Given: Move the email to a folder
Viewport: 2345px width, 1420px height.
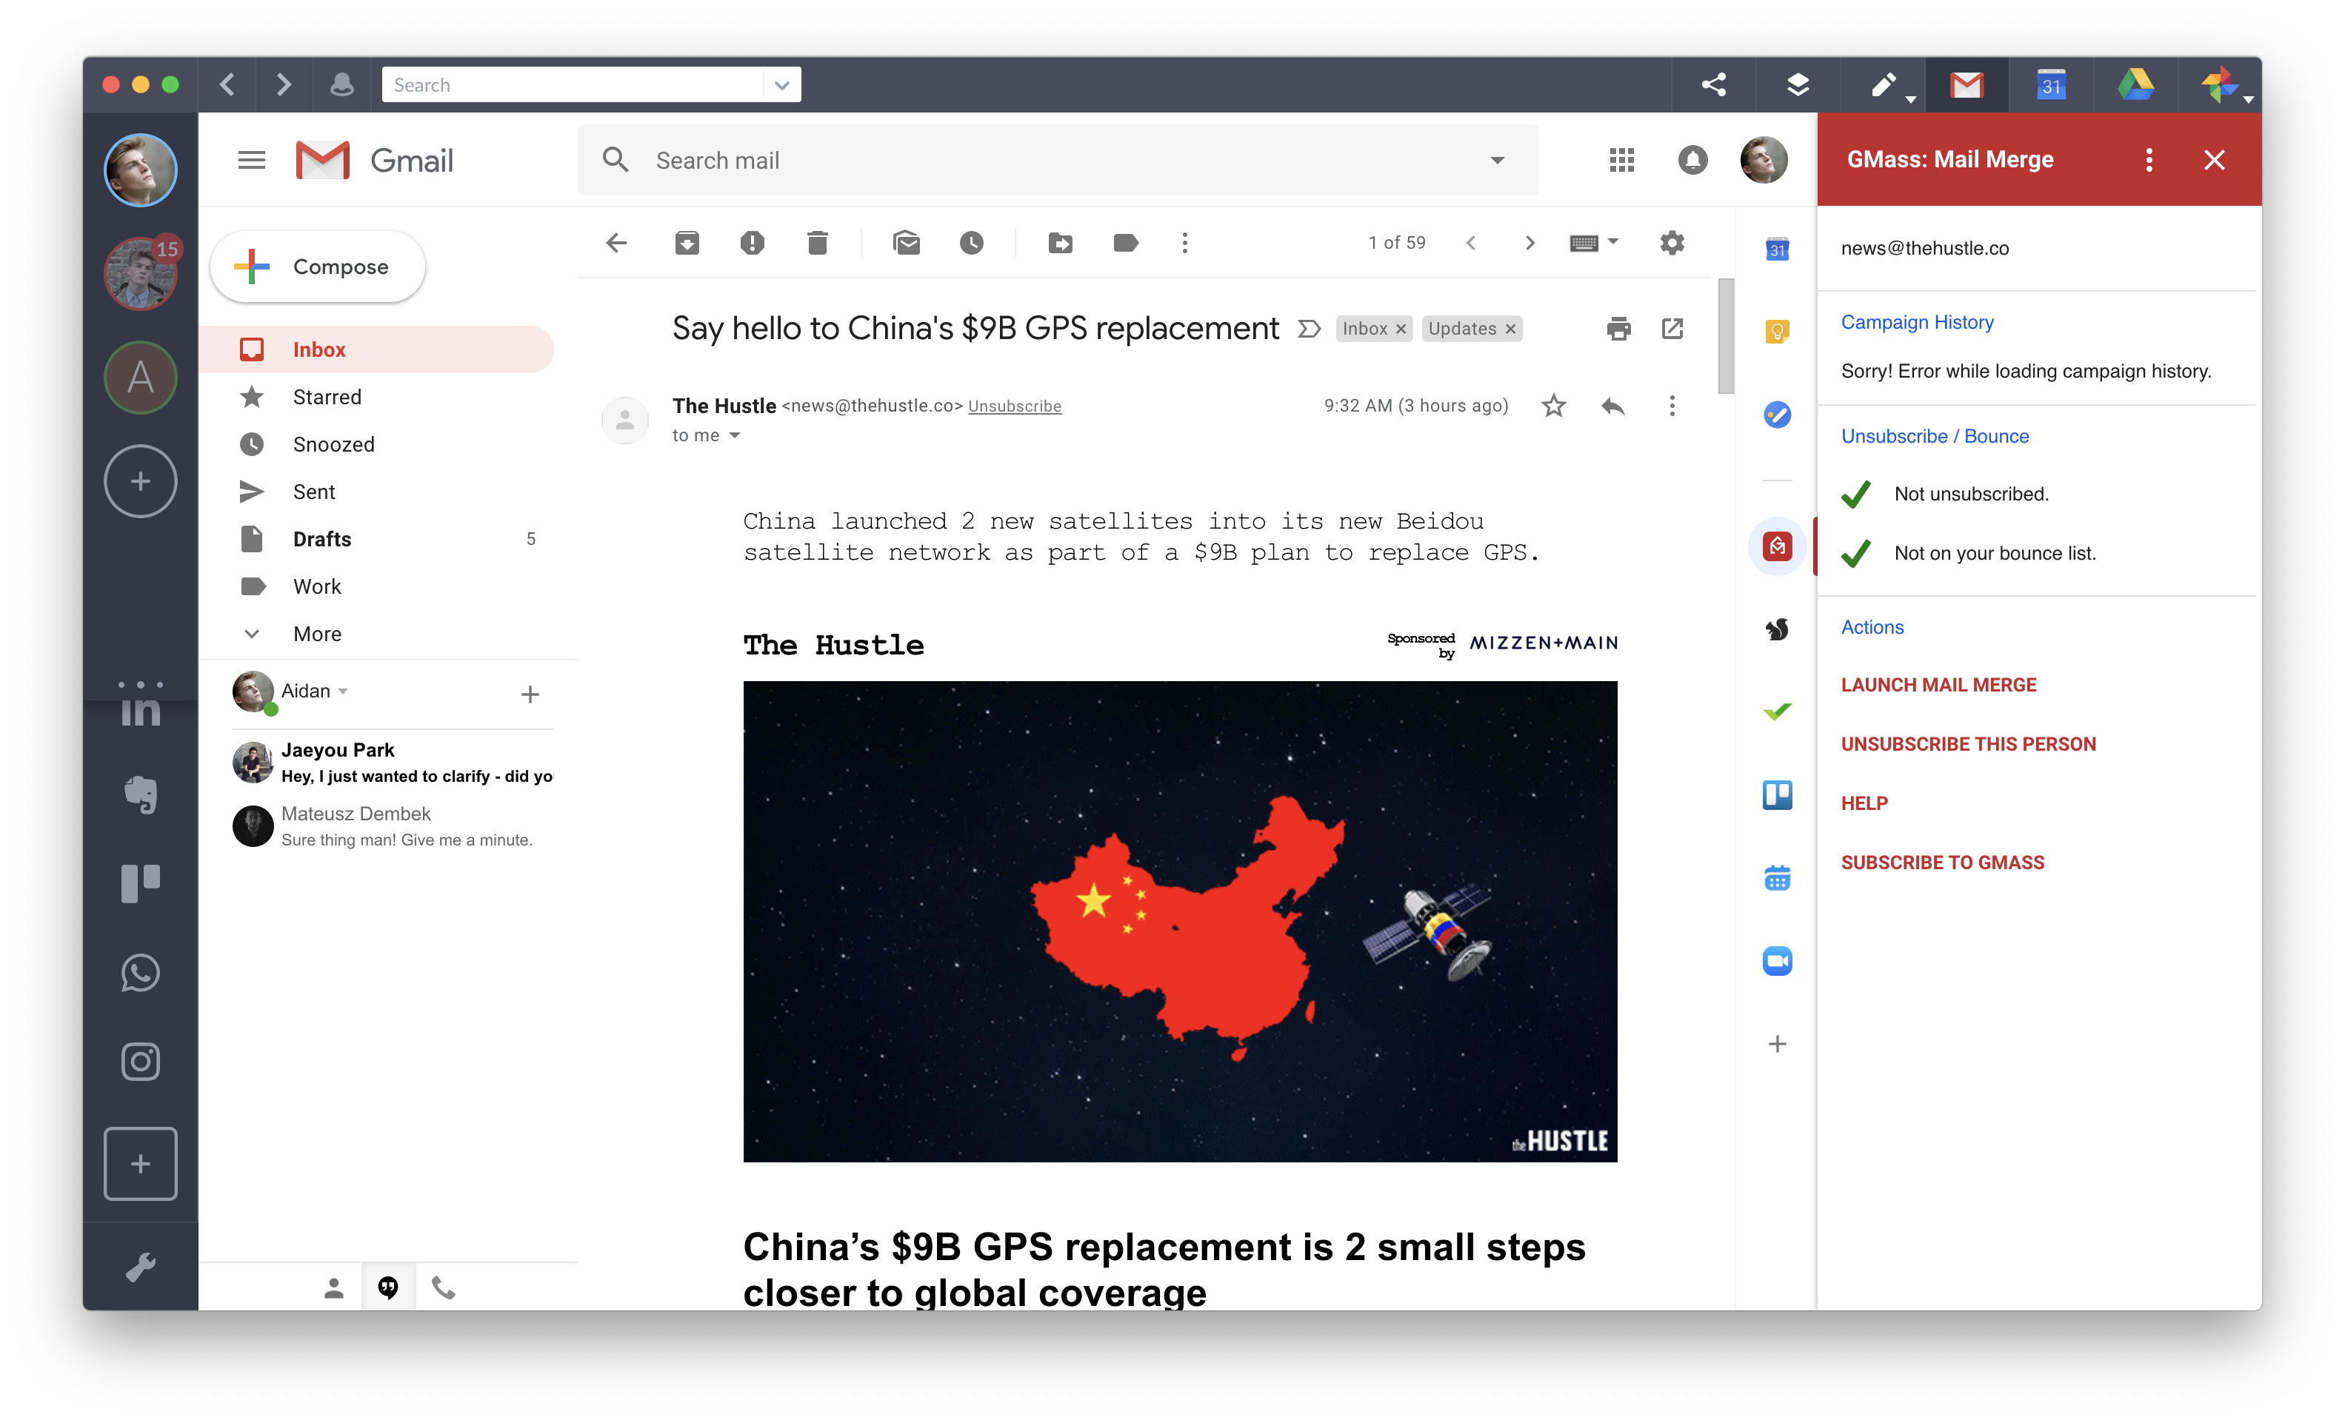Looking at the screenshot, I should coord(1060,244).
